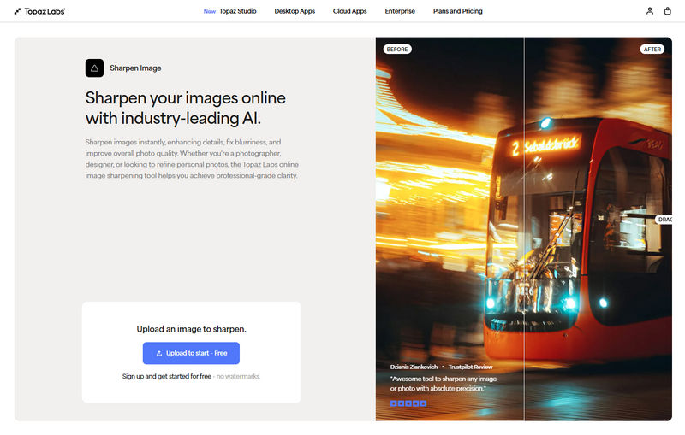The image size is (685, 435).
Task: Expand the Plans and Pricing menu
Action: (457, 11)
